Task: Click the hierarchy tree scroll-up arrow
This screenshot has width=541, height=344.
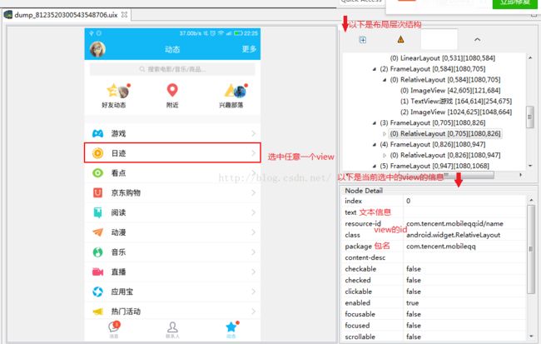Action: pos(530,57)
